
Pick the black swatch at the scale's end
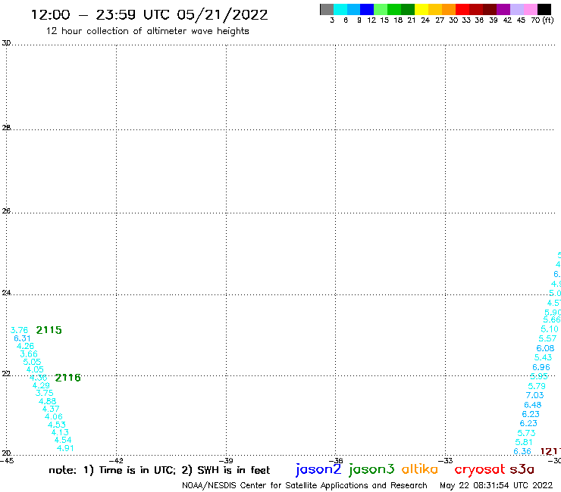pyautogui.click(x=544, y=9)
